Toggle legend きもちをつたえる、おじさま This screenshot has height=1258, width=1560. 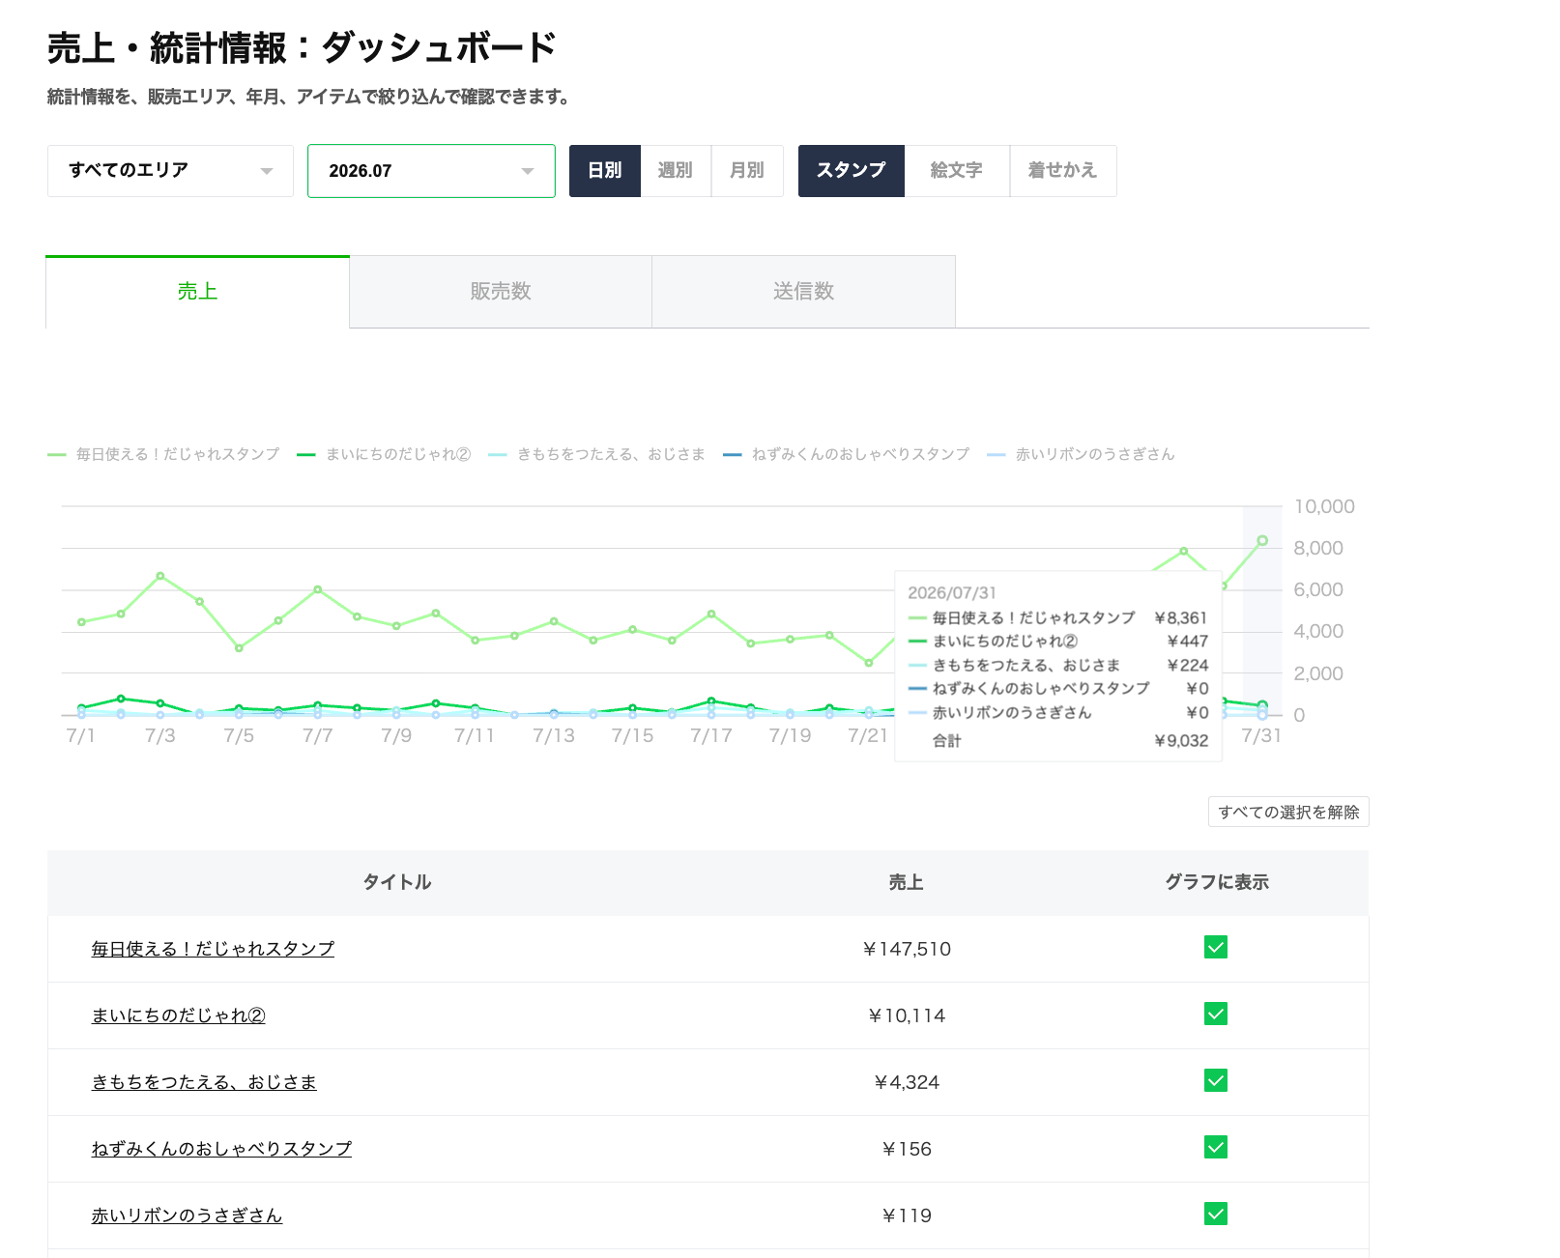[596, 454]
